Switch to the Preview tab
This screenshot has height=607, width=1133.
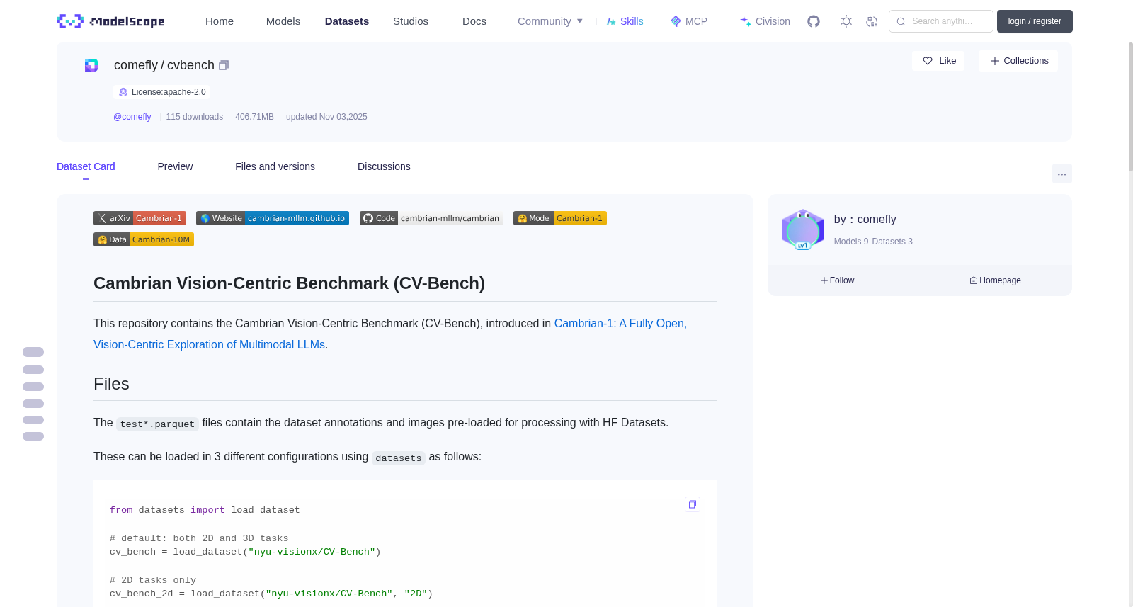[x=175, y=166]
